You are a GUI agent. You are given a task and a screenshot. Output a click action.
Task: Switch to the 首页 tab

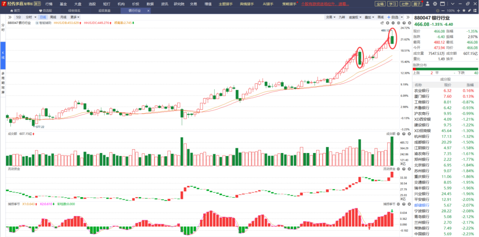click(x=15, y=10)
